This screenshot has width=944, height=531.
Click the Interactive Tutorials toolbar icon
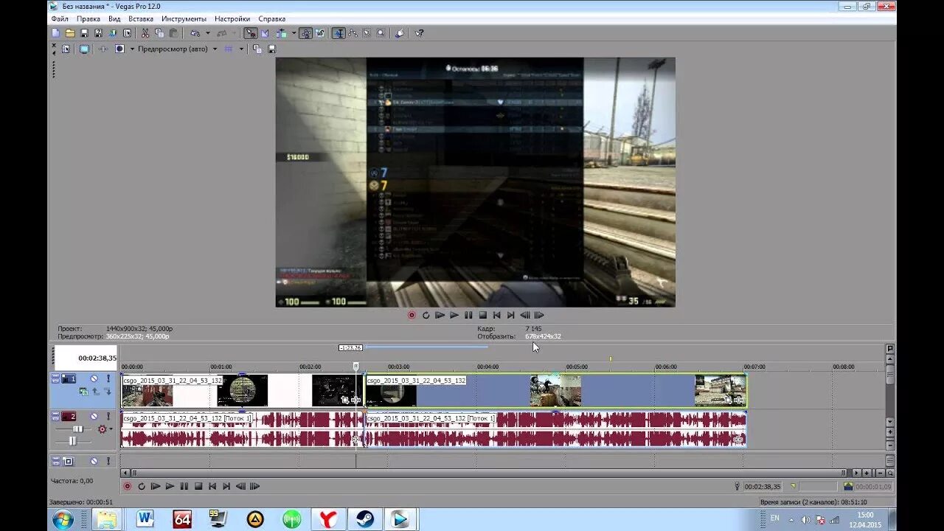pyautogui.click(x=400, y=33)
